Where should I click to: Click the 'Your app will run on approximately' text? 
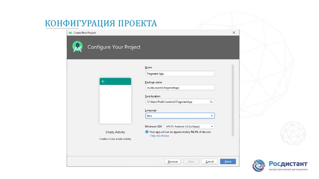(170, 132)
